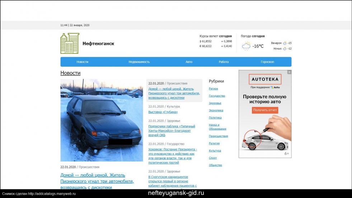The height and width of the screenshot is (198, 352).
Task: Click the night weather icon
Action: click(285, 49)
